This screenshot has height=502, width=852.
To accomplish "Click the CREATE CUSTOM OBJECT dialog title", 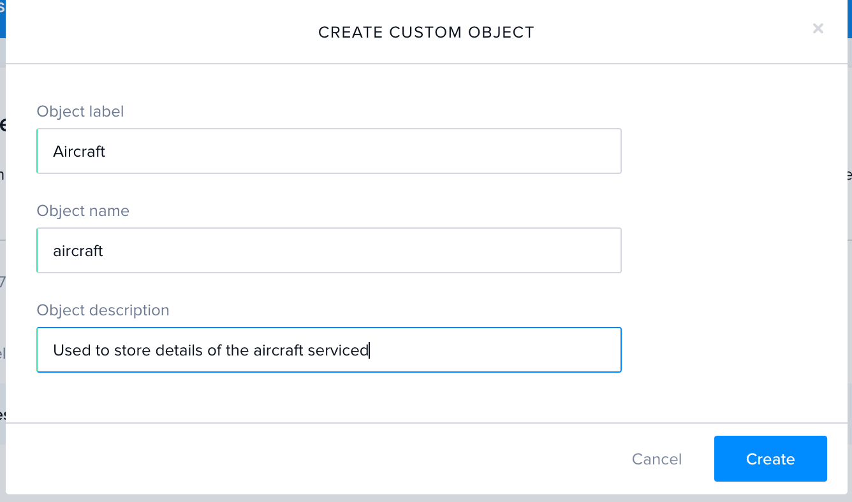I will 426,32.
